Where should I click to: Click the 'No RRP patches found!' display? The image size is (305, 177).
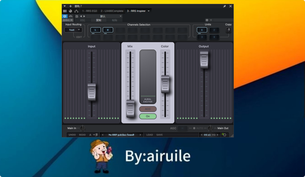(x=122, y=135)
